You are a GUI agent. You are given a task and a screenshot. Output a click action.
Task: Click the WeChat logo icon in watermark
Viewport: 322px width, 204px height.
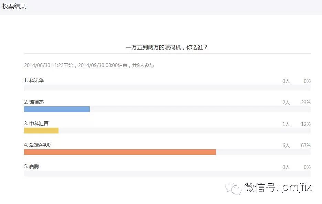[x=233, y=189]
